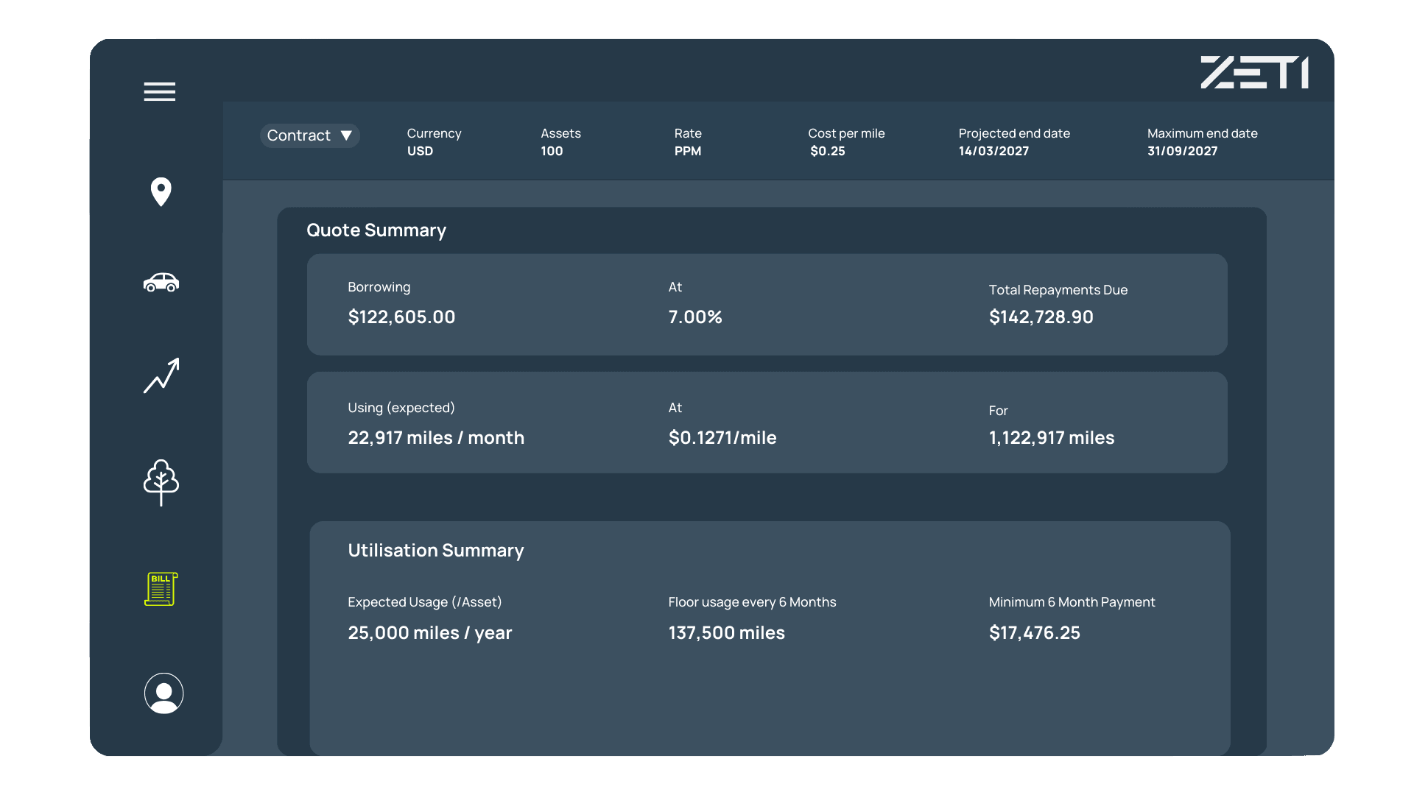Click the Cost per mile value
Image resolution: width=1414 pixels, height=795 pixels.
coord(827,151)
